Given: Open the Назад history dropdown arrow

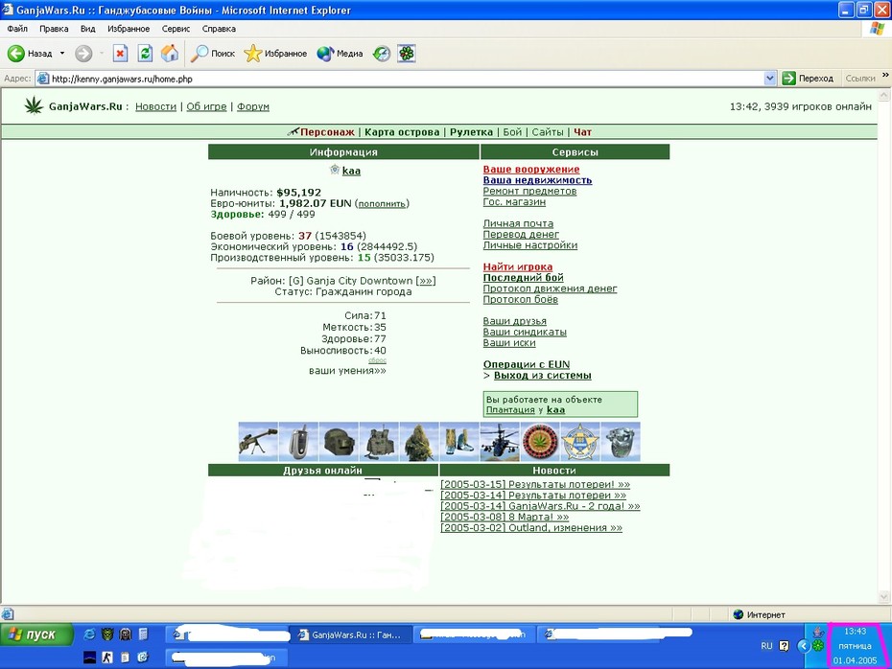Looking at the screenshot, I should (x=62, y=54).
